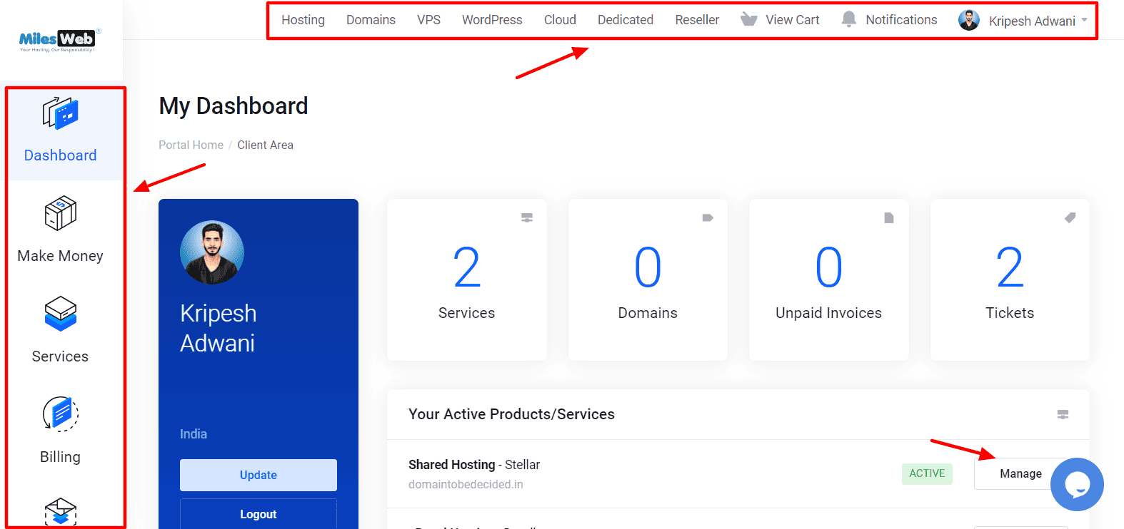Click the Unpaid Invoices label

(x=829, y=313)
